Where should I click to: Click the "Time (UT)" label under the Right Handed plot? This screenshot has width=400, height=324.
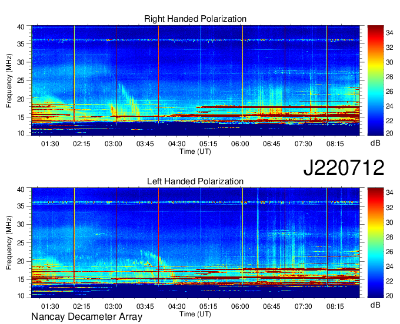tap(195, 151)
